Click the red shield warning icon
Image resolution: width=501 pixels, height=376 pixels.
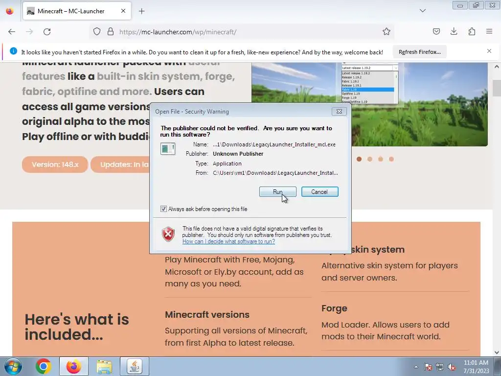(168, 234)
